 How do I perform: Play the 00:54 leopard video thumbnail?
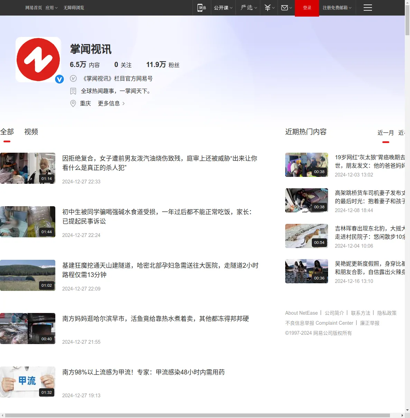pyautogui.click(x=307, y=236)
